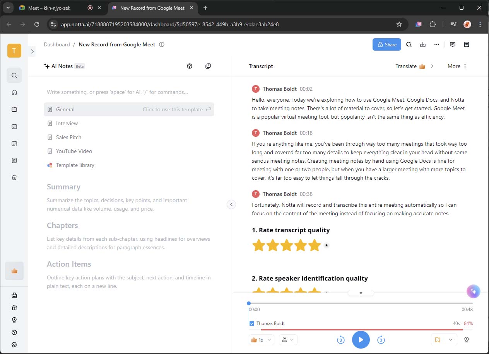The width and height of the screenshot is (489, 354).
Task: Open the Chrome three-dot menu
Action: pyautogui.click(x=480, y=24)
